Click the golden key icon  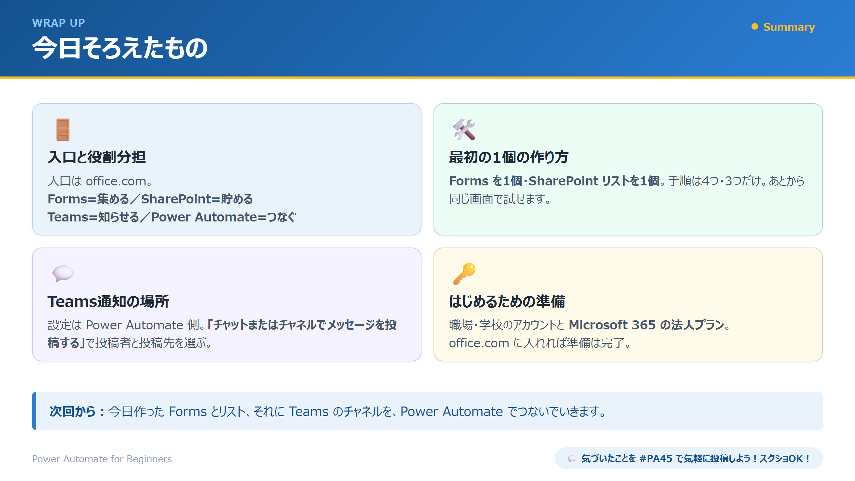(x=464, y=274)
